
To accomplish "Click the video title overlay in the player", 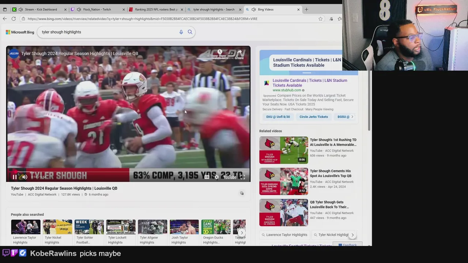I will click(80, 54).
